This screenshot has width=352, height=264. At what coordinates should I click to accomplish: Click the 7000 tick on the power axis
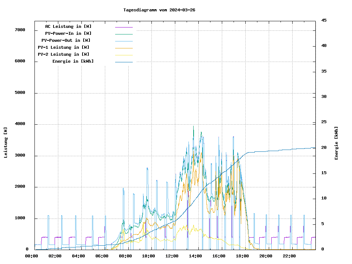[20, 30]
